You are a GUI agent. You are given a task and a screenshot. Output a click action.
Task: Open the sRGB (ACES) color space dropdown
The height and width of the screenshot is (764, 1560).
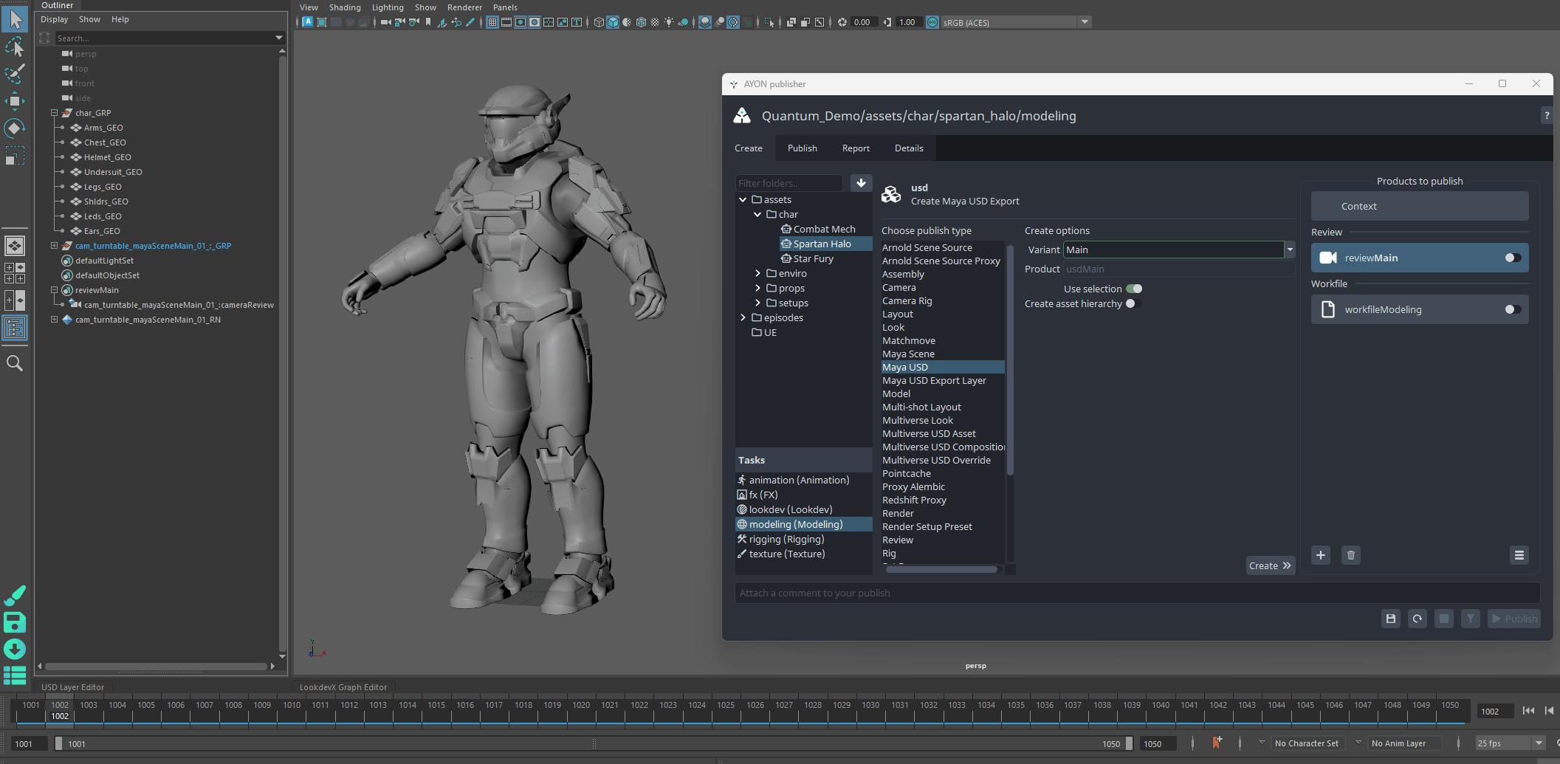tap(1085, 22)
